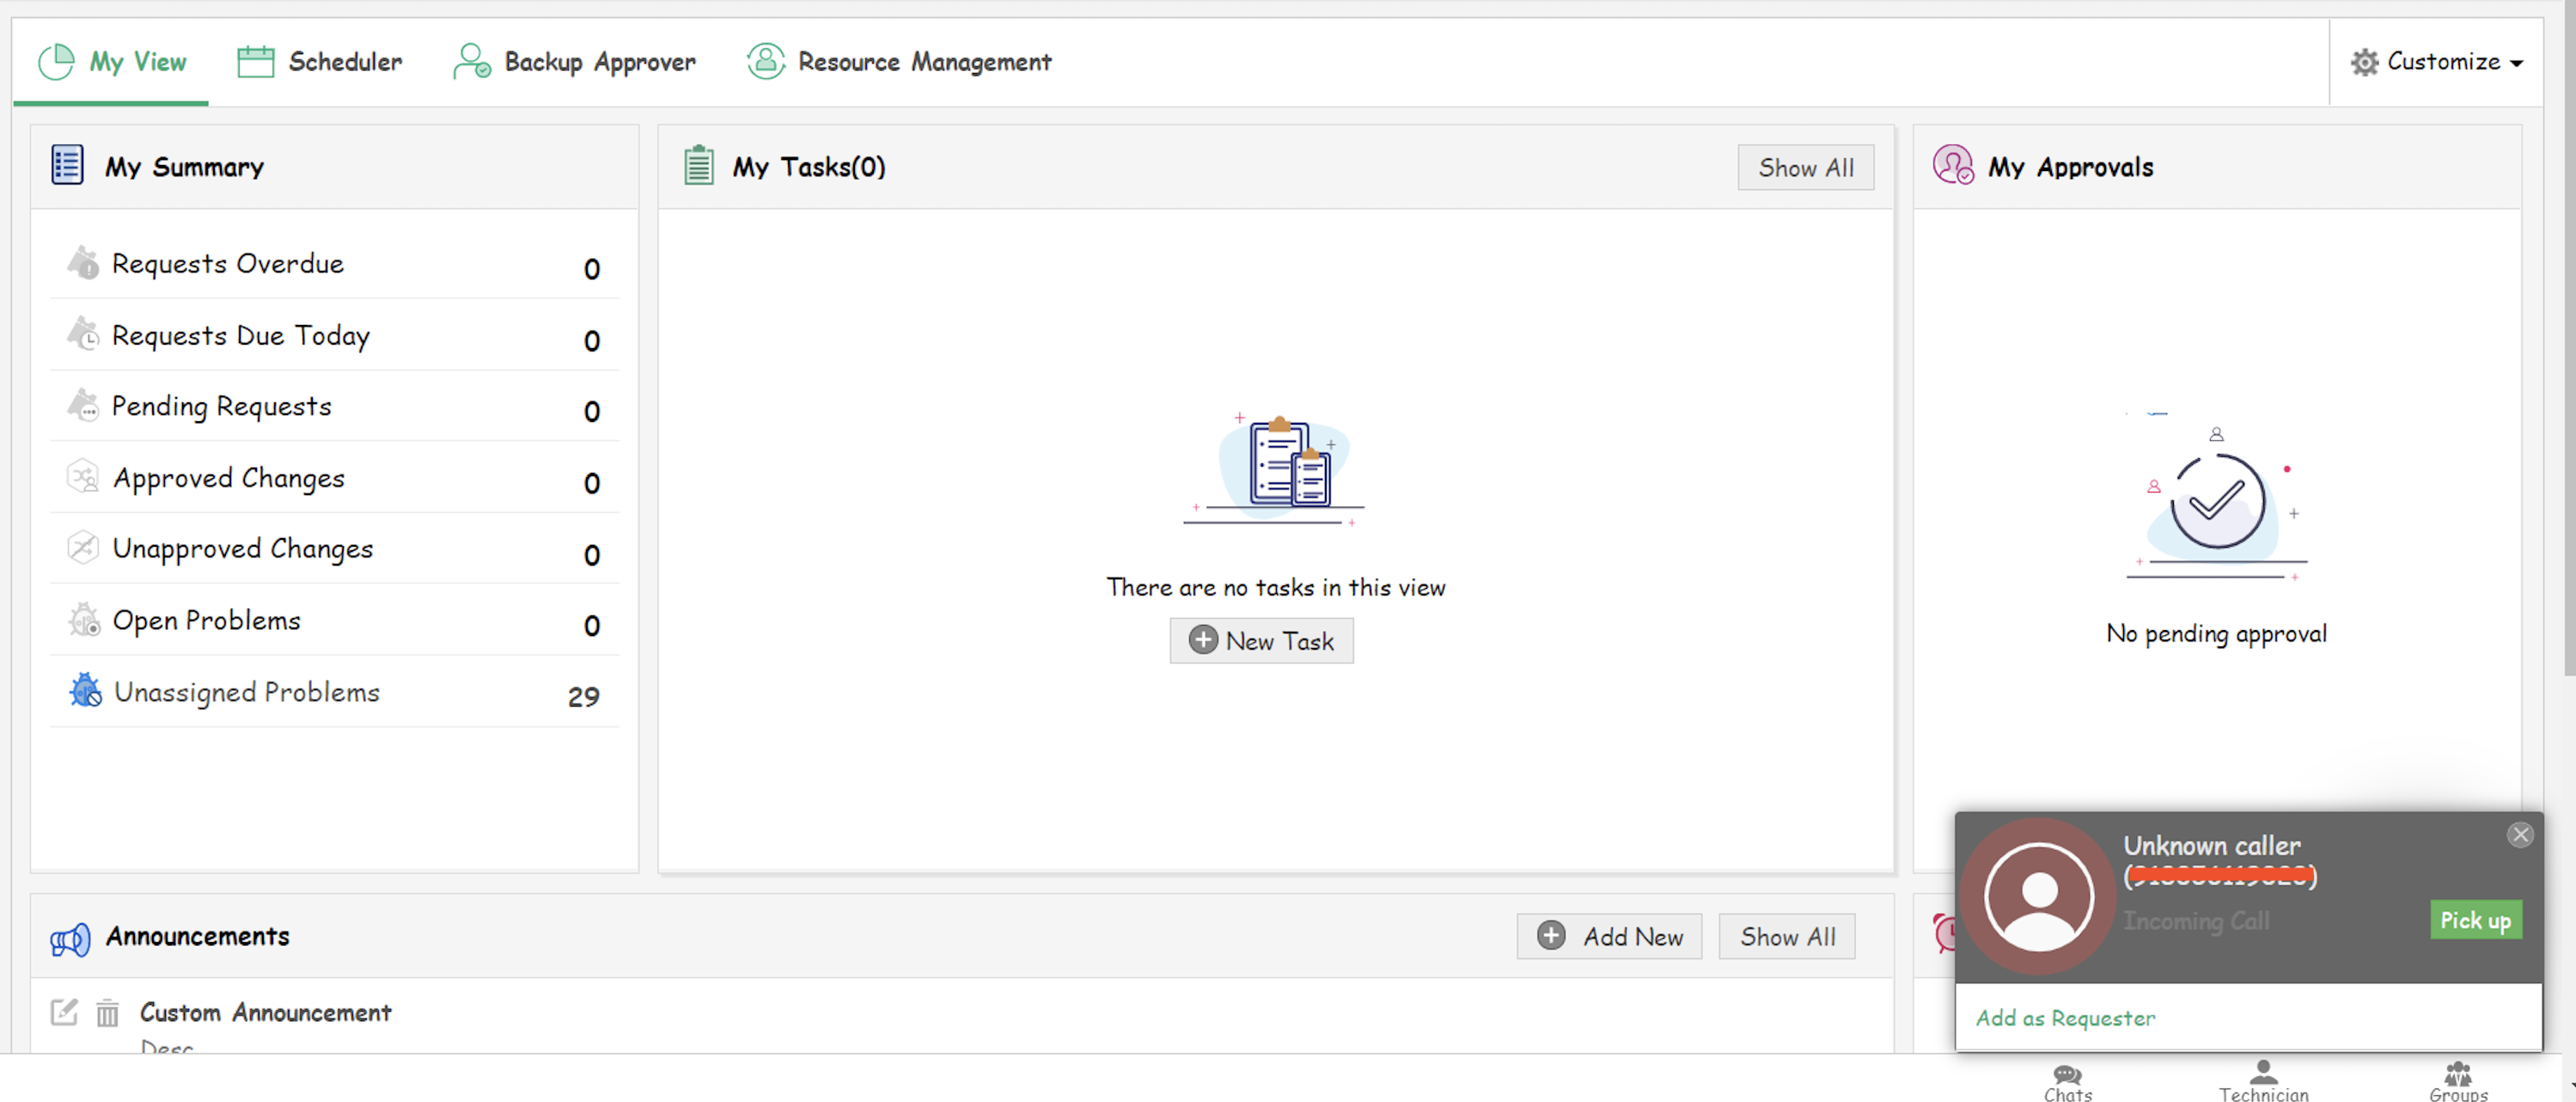The height and width of the screenshot is (1102, 2576).
Task: Click Show All in My Tasks
Action: pos(1806,168)
